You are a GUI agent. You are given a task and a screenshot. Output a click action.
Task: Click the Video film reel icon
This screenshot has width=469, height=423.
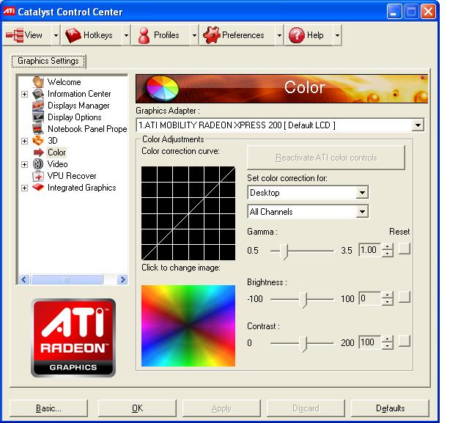point(38,164)
